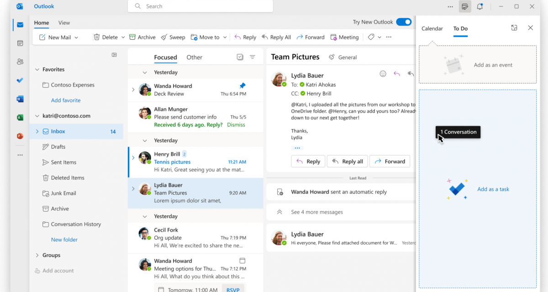Expand the Groups section
Screen dimensions: 548x292
click(x=37, y=255)
